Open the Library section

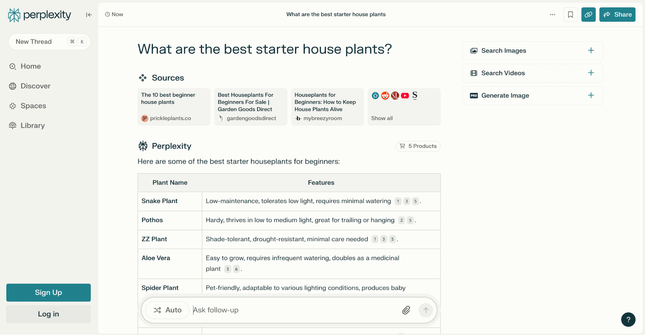click(27, 126)
